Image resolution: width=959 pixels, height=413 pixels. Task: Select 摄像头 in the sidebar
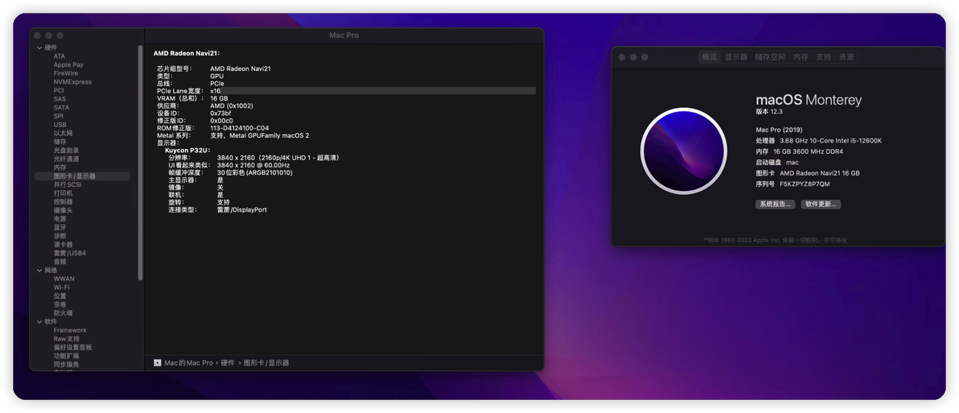[x=63, y=210]
